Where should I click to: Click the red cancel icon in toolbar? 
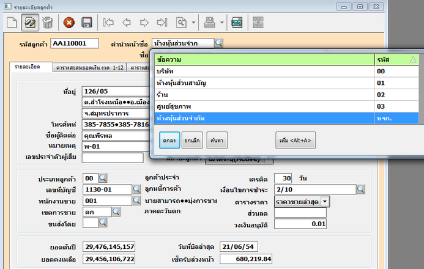pyautogui.click(x=69, y=23)
